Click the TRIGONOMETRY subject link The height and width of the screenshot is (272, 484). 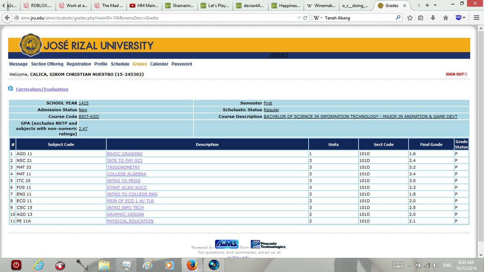point(123,167)
